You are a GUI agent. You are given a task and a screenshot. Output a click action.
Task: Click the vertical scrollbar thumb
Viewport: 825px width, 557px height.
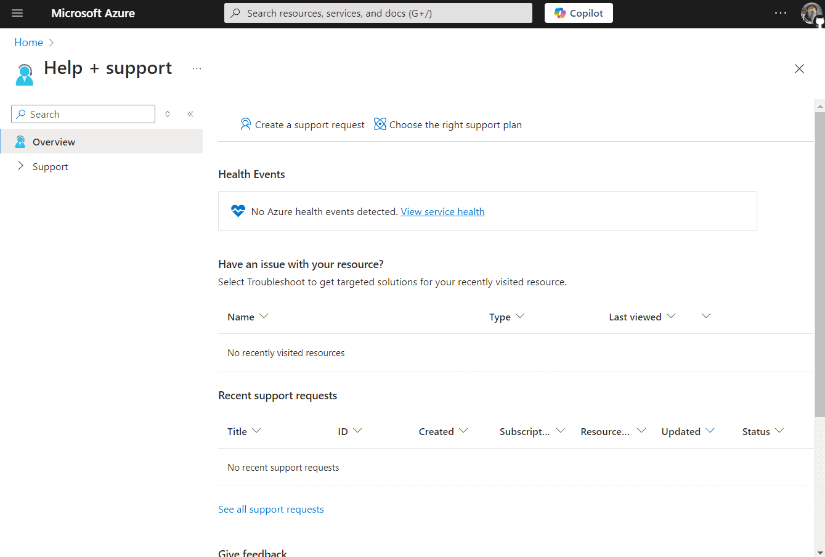pos(819,265)
